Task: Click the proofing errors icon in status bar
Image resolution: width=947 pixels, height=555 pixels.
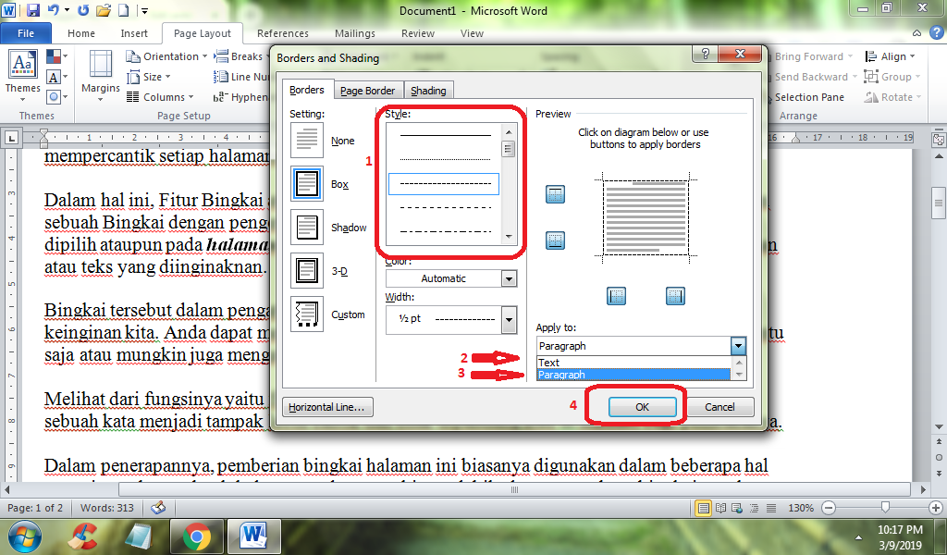Action: (x=158, y=508)
